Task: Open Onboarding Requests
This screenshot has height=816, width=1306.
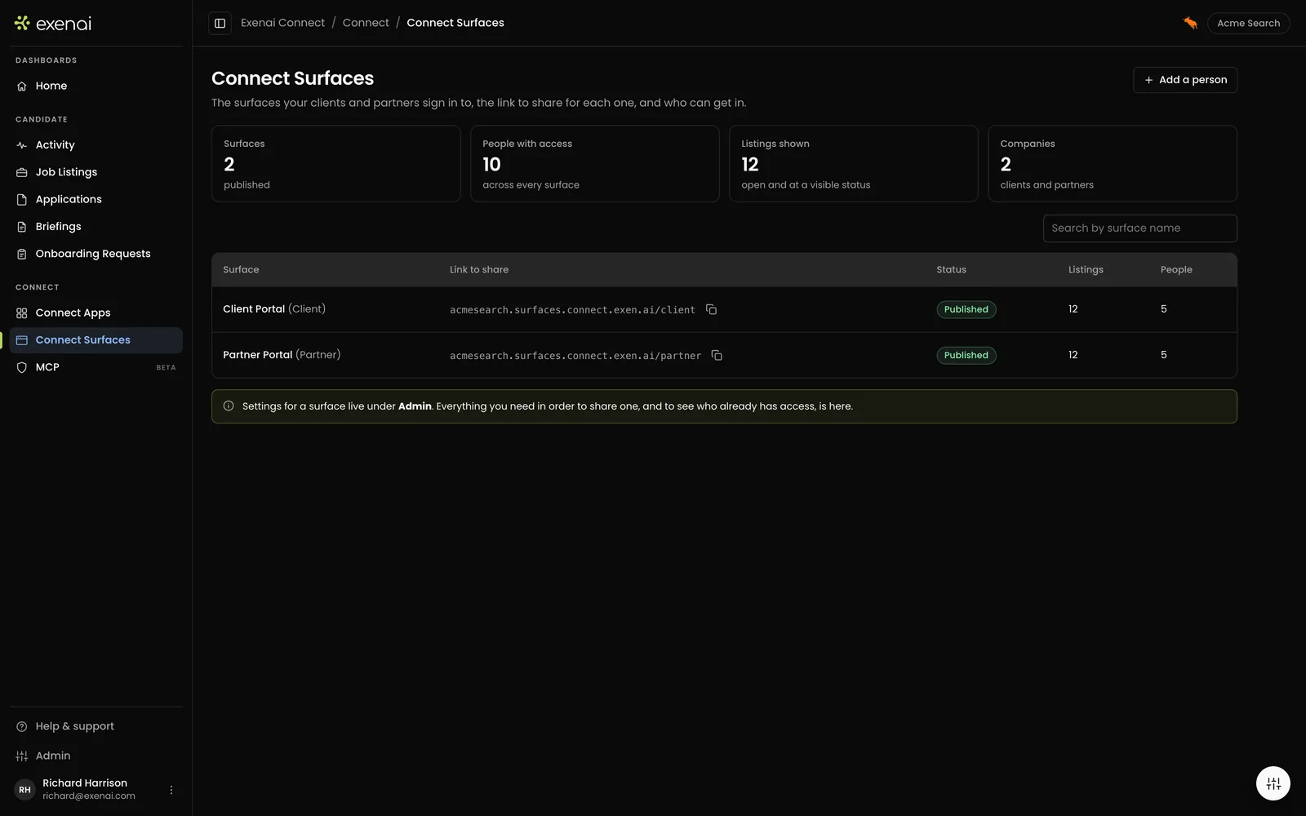Action: coord(96,254)
